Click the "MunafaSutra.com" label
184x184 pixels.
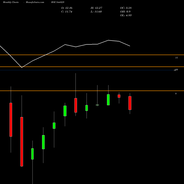click(35, 2)
